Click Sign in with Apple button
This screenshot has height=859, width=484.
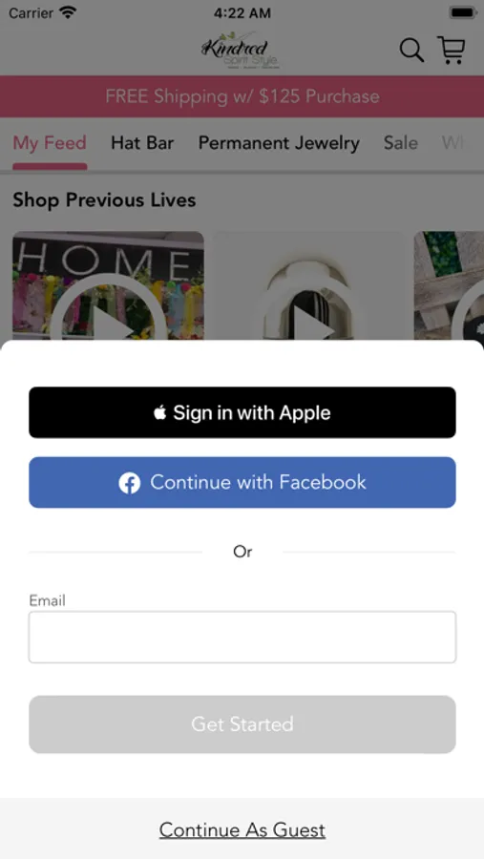pos(242,412)
